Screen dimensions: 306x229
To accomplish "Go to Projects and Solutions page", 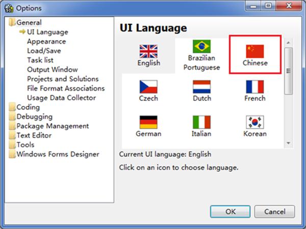I will [63, 79].
